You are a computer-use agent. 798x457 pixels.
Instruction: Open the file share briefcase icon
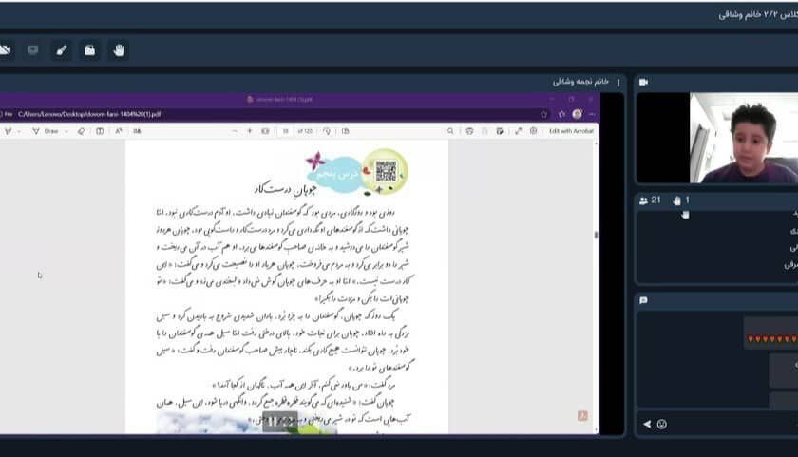(x=89, y=49)
